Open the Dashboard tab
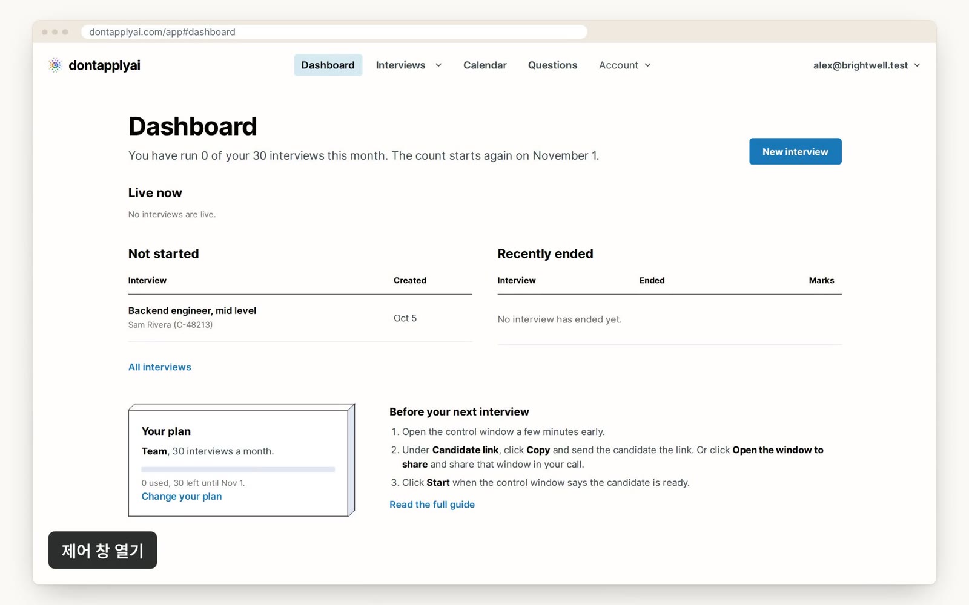 coord(328,65)
